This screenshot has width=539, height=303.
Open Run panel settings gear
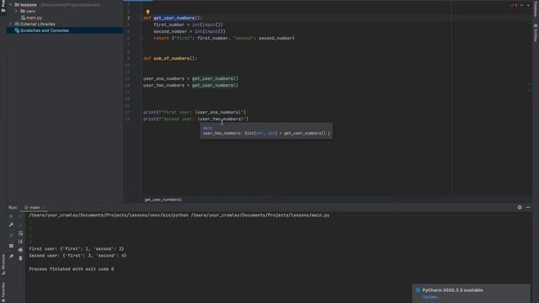pyautogui.click(x=520, y=208)
